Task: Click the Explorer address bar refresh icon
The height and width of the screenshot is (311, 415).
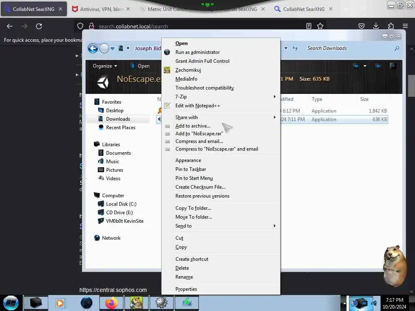Action: pos(295,48)
